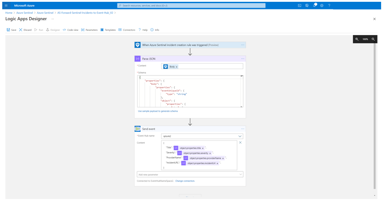This screenshot has width=382, height=201.
Task: Open Code view from toolbar
Action: [x=65, y=30]
